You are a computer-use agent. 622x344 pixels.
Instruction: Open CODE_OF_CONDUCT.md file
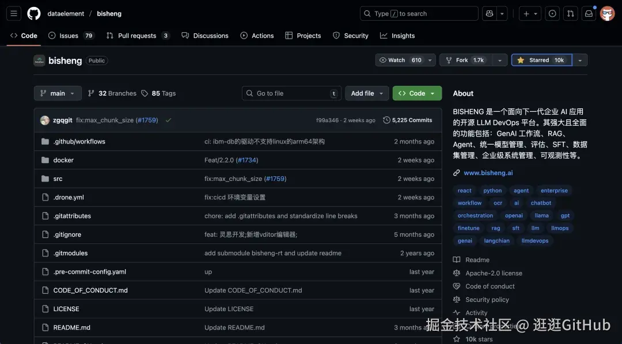click(x=90, y=290)
